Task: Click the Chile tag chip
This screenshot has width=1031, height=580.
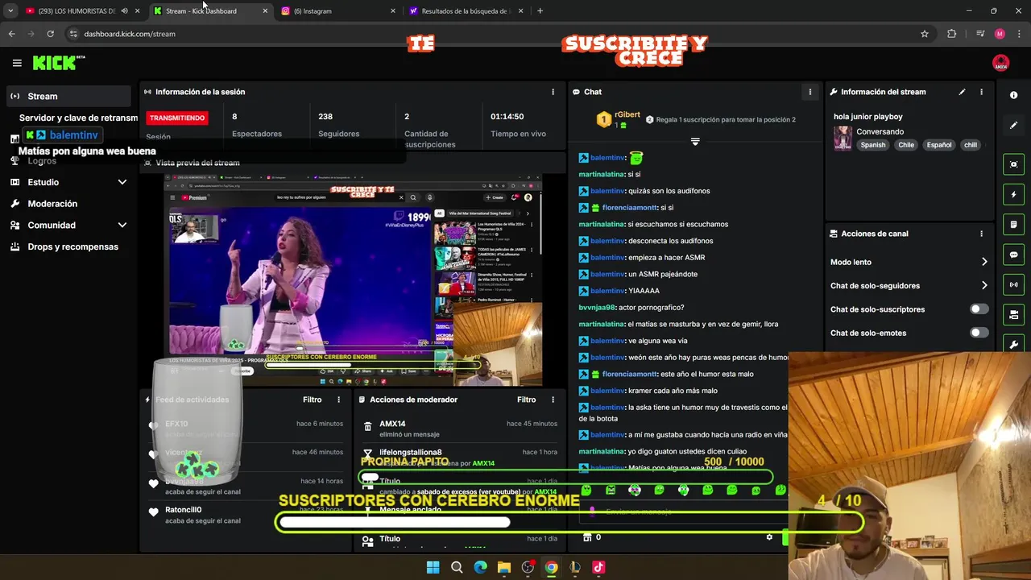Action: pos(906,145)
